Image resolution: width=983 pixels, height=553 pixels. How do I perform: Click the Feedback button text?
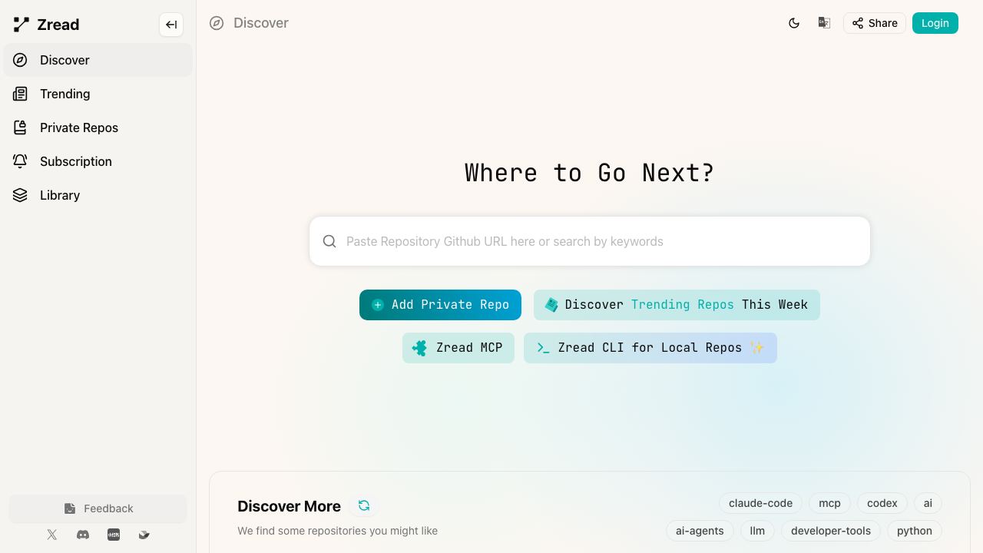108,508
